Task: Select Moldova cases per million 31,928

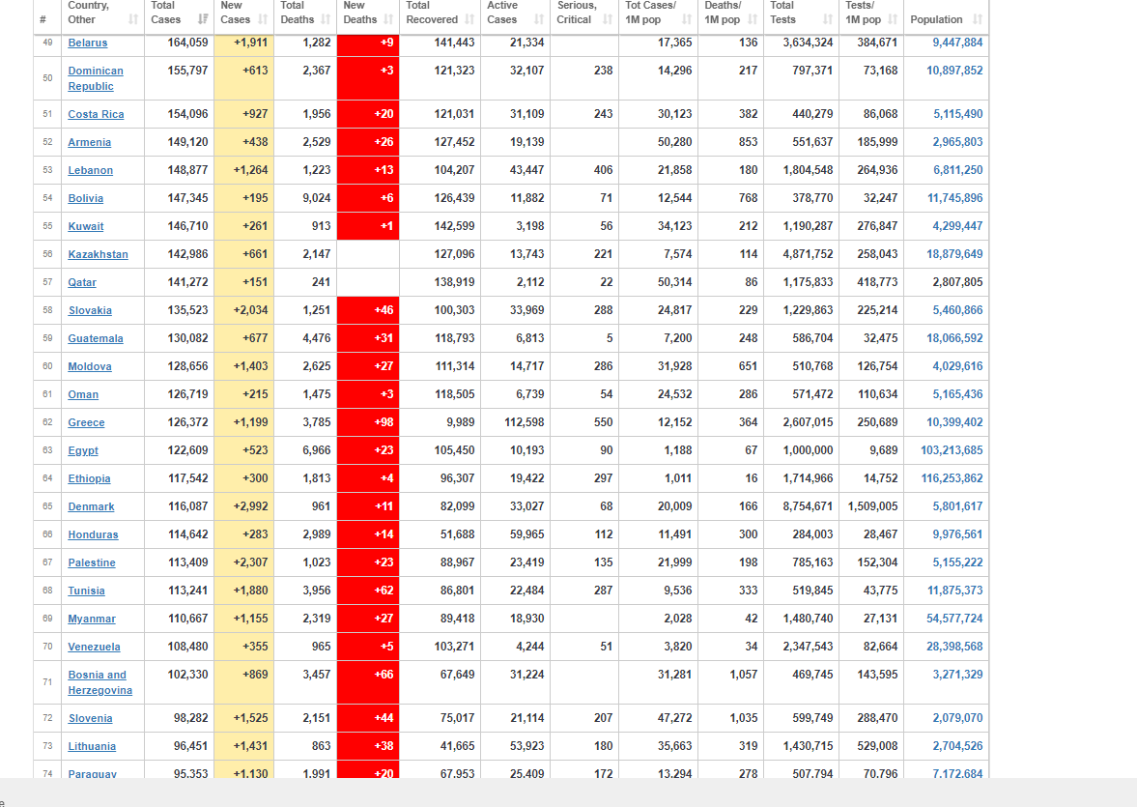Action: tap(659, 366)
